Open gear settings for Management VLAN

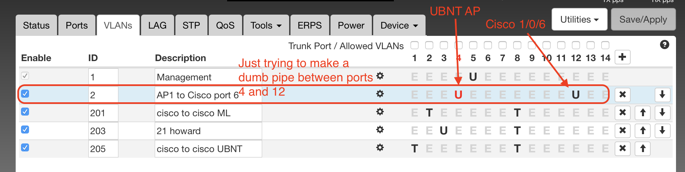point(380,76)
